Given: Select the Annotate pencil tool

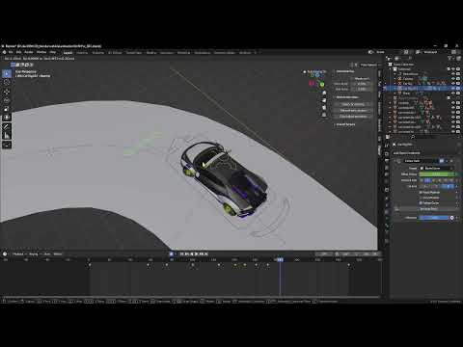Looking at the screenshot, I should [7, 127].
